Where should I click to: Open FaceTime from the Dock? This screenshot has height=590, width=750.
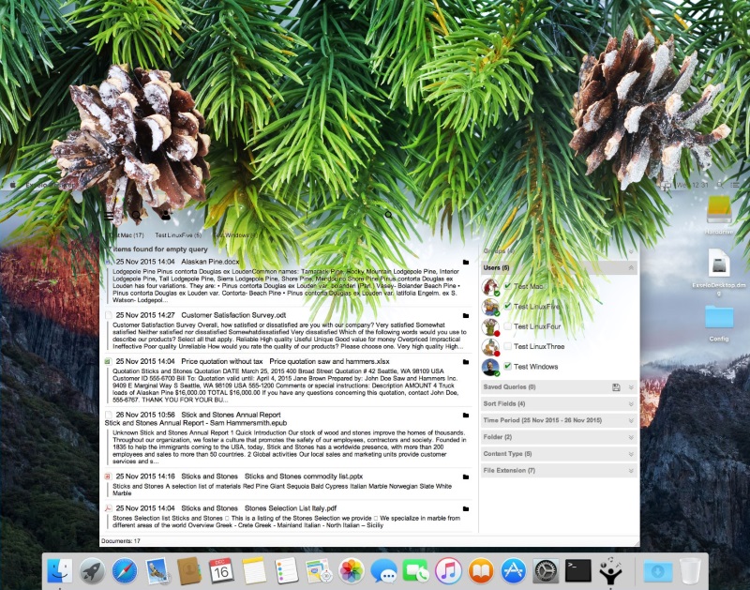(x=415, y=571)
